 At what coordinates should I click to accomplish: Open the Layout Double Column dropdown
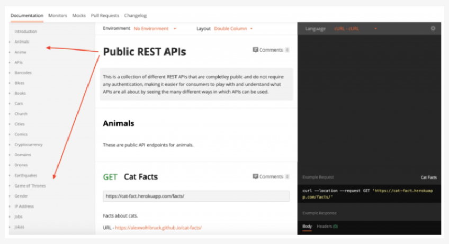[x=233, y=29]
